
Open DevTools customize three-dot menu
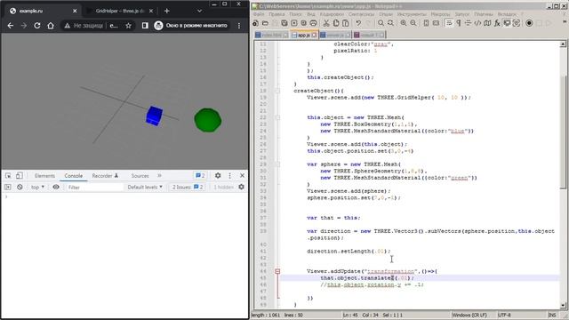pyautogui.click(x=229, y=176)
